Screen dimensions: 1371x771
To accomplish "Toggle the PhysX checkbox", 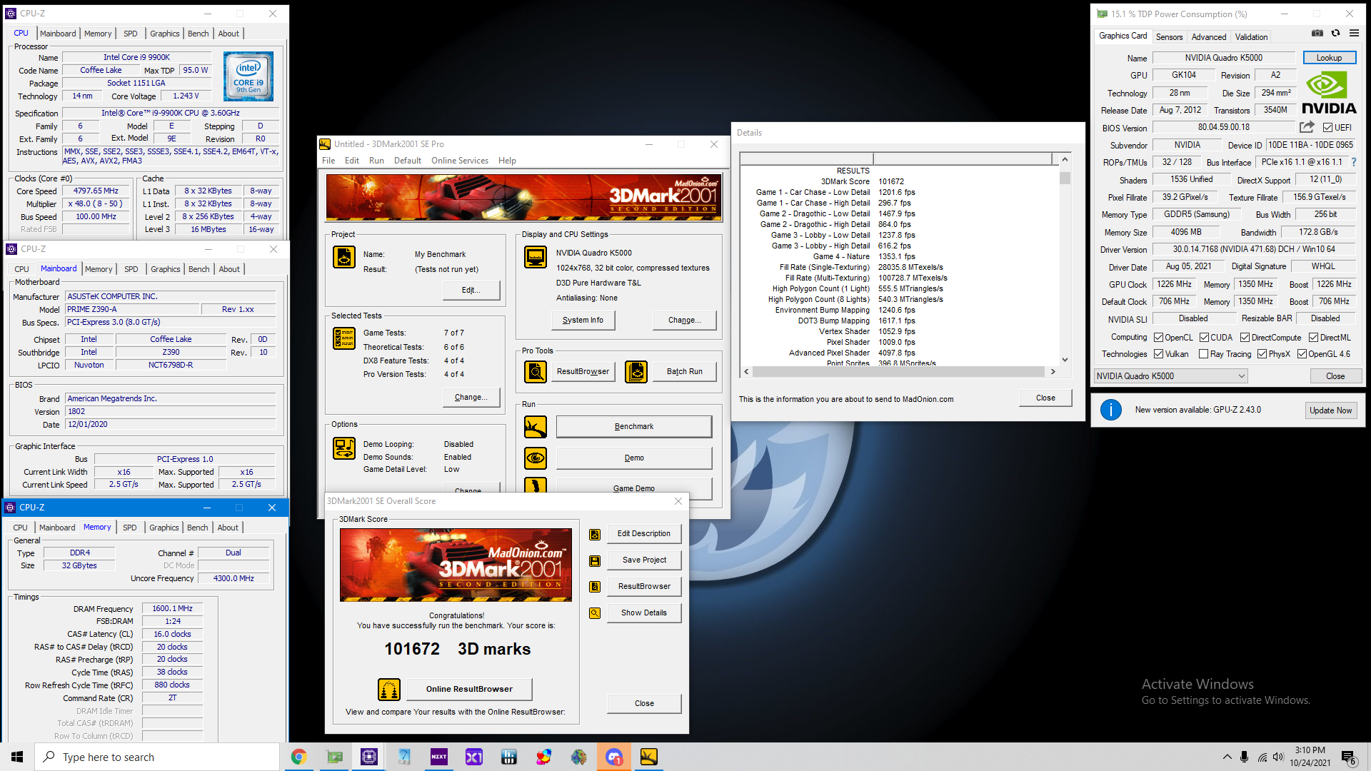I will pyautogui.click(x=1262, y=354).
